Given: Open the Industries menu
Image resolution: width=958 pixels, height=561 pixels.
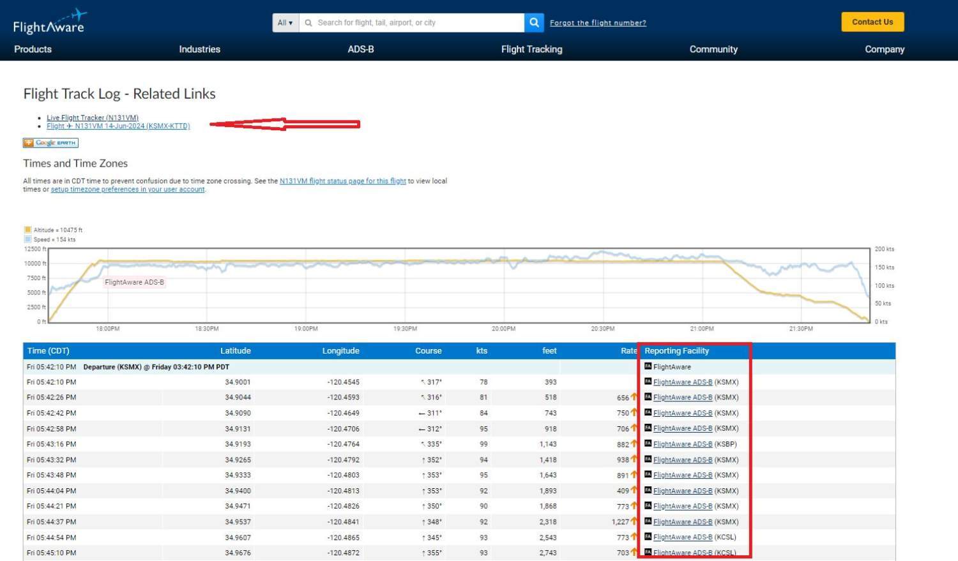Looking at the screenshot, I should (199, 49).
